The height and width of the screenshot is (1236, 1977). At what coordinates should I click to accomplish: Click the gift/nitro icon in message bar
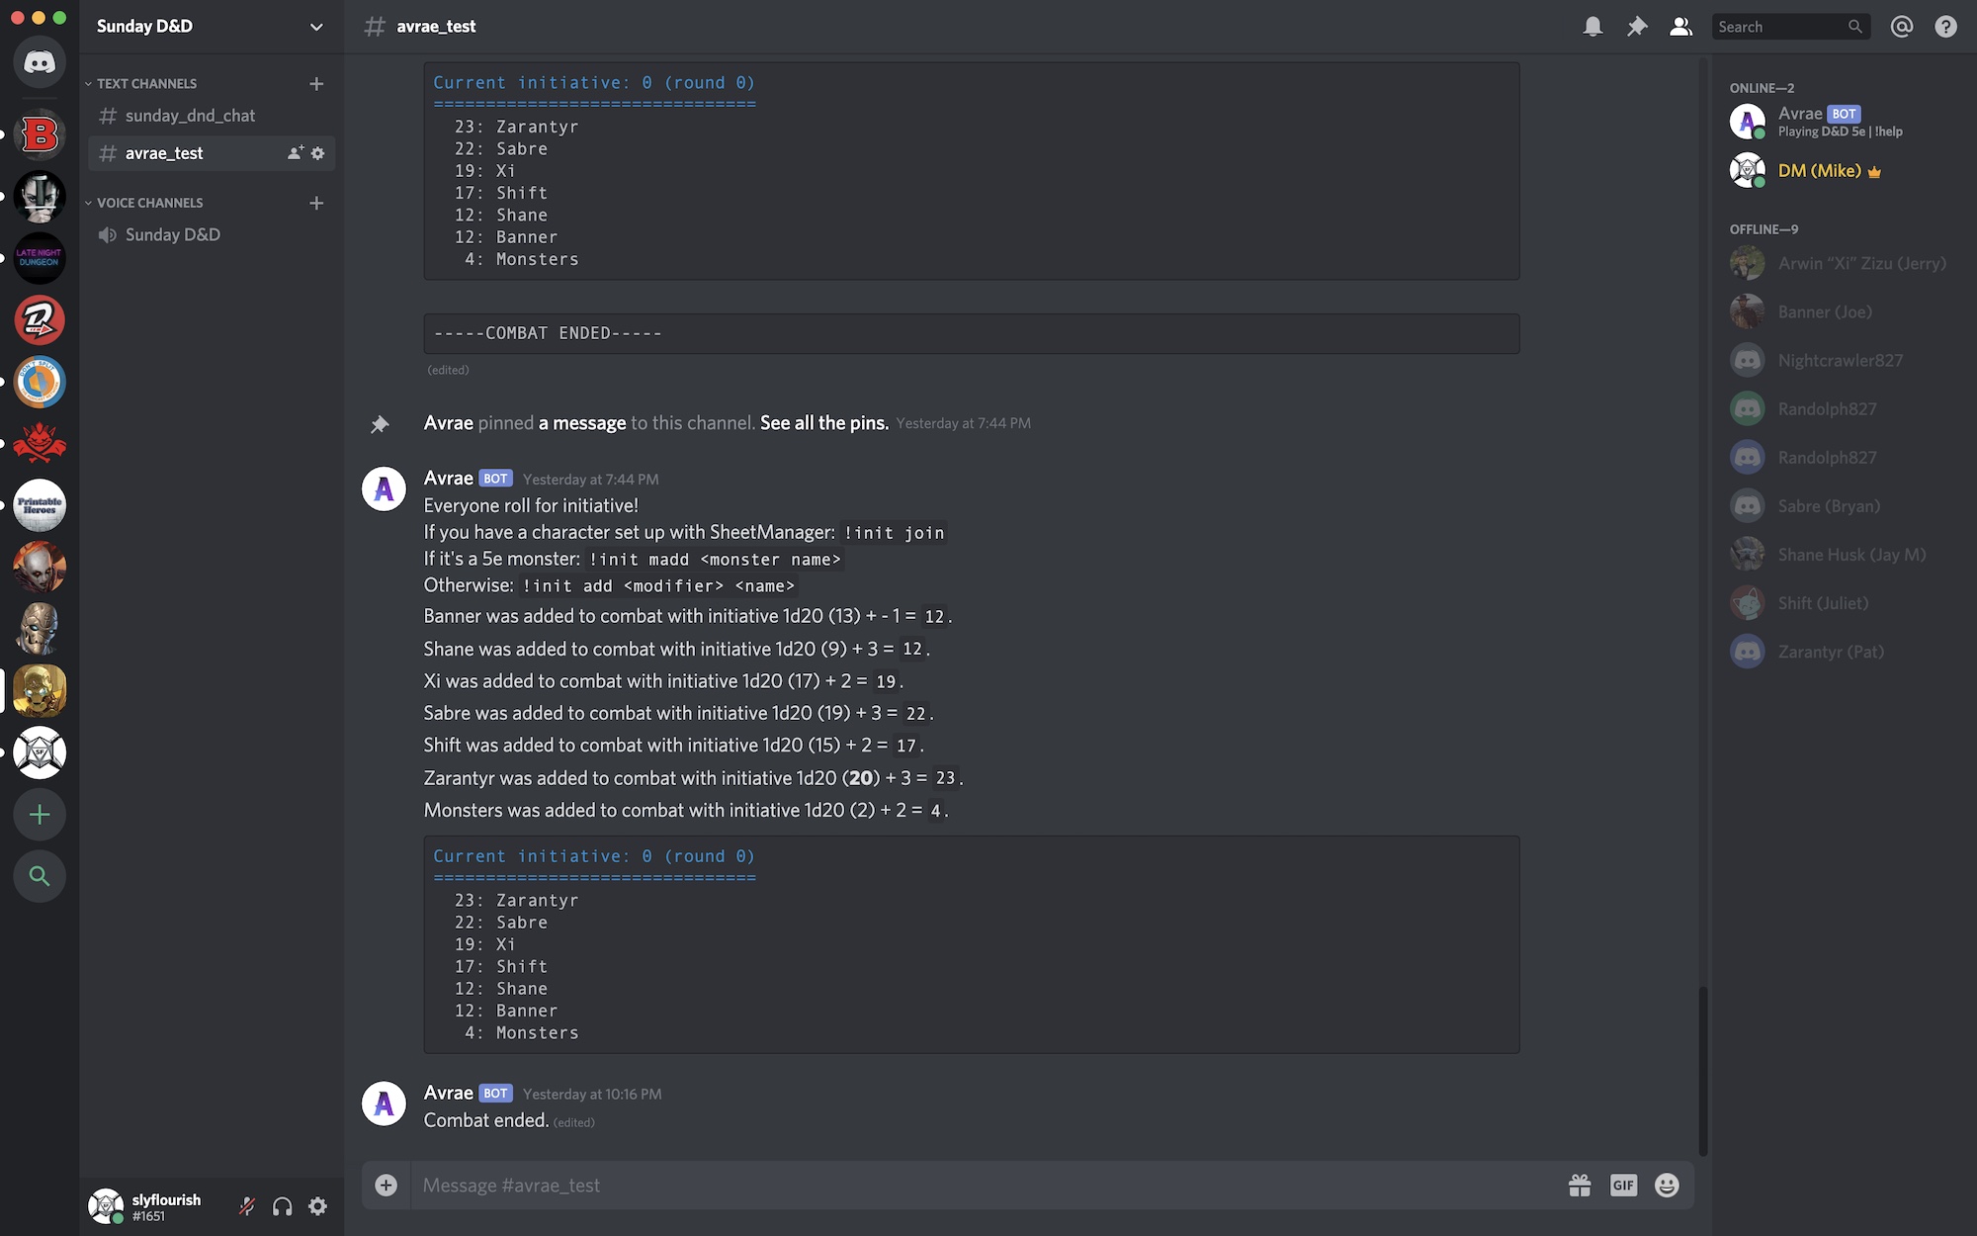tap(1580, 1185)
